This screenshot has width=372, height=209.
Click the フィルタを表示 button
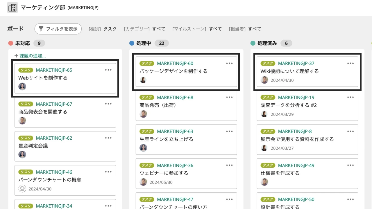point(58,29)
